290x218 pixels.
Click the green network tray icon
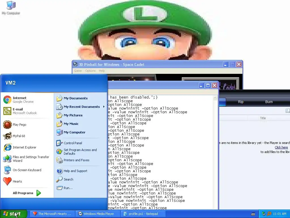pyautogui.click(x=264, y=214)
